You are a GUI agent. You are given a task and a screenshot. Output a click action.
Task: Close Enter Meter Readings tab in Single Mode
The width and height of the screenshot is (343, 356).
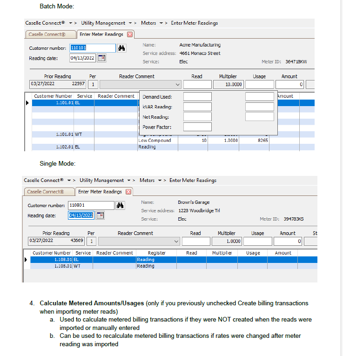click(x=128, y=192)
